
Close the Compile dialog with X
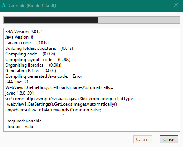(176, 5)
